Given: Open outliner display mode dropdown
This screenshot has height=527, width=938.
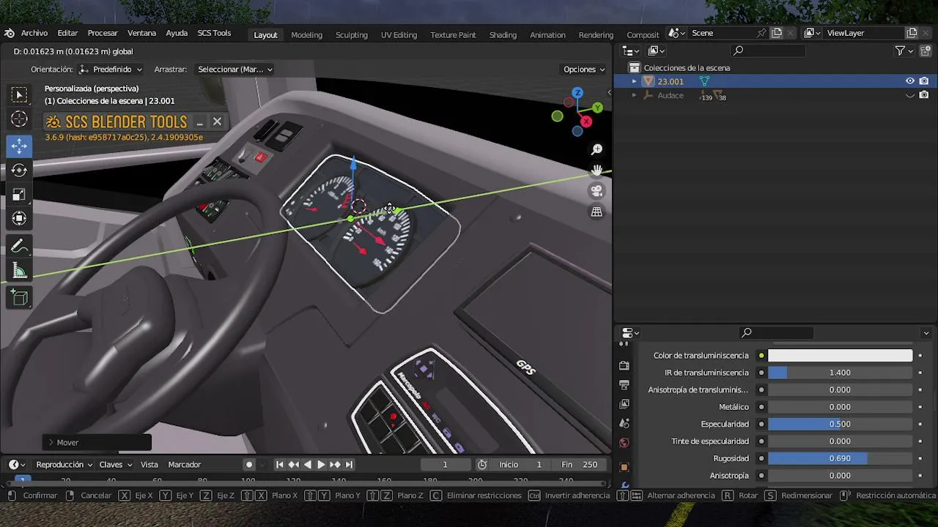Looking at the screenshot, I should coord(656,51).
